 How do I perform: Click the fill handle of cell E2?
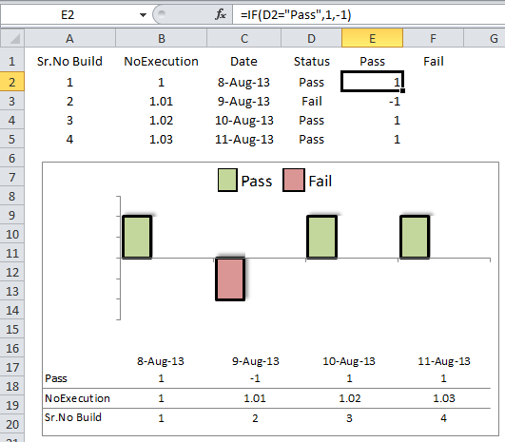click(402, 91)
